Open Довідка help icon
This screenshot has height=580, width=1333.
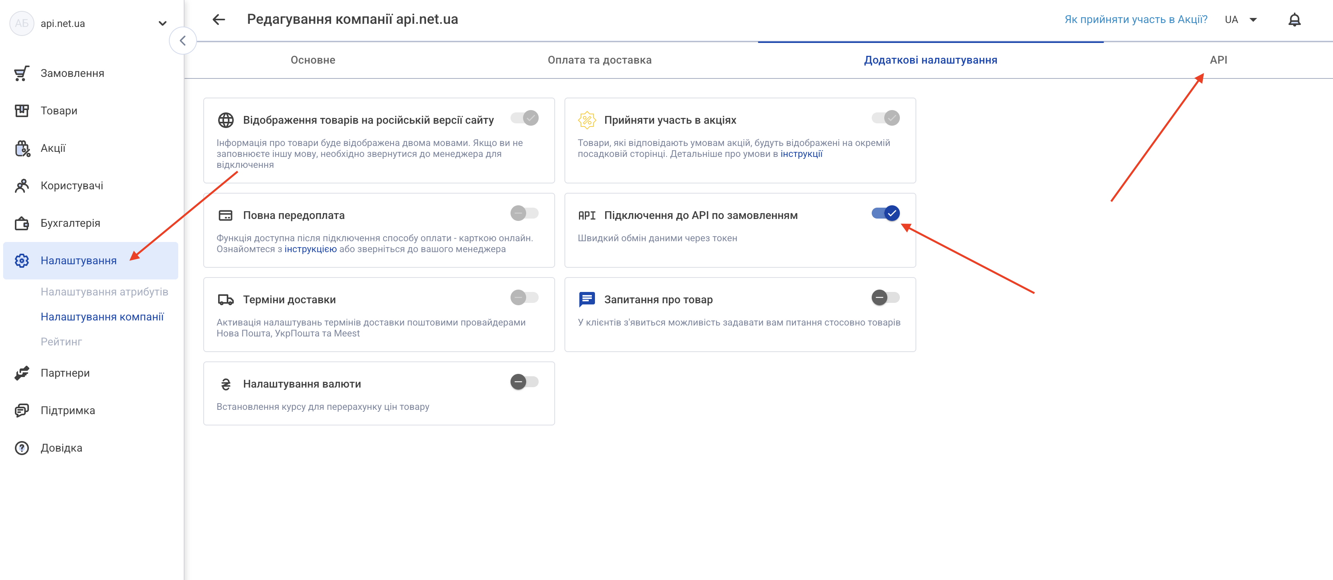tap(22, 448)
